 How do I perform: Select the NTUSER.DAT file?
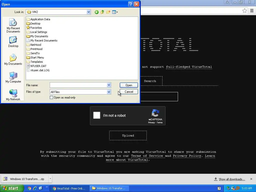(36, 66)
